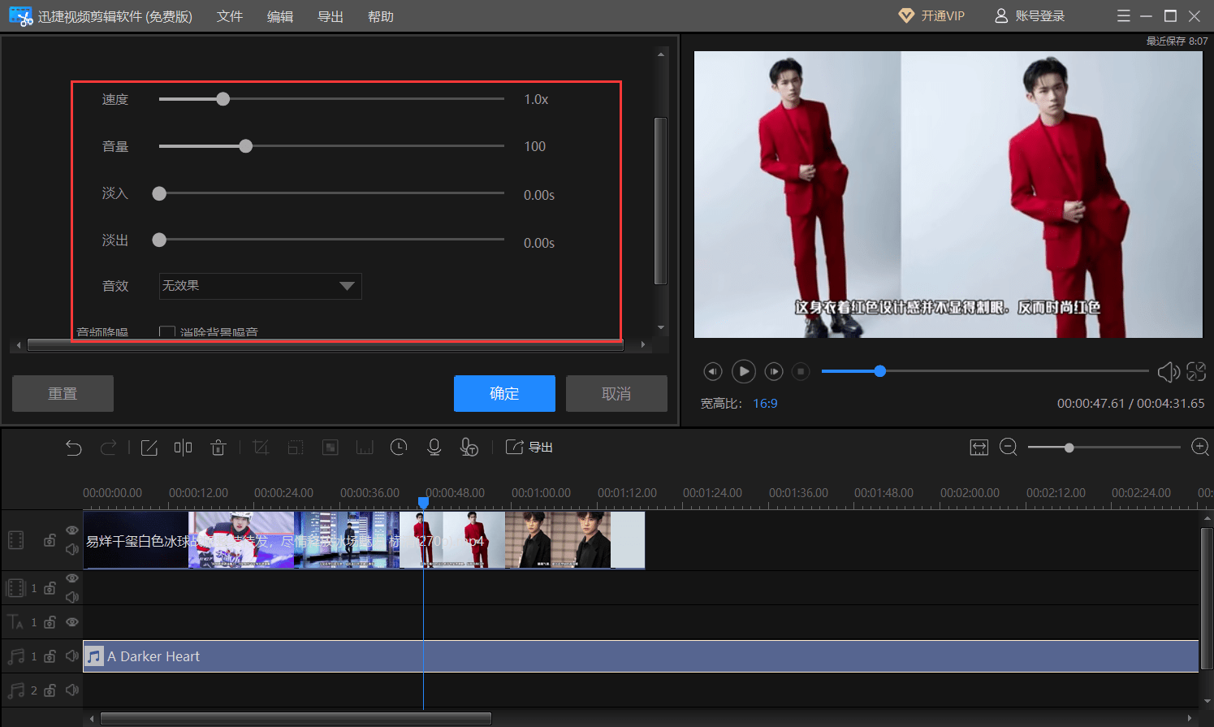Hide the overlay video track 1
This screenshot has width=1214, height=727.
pyautogui.click(x=72, y=578)
